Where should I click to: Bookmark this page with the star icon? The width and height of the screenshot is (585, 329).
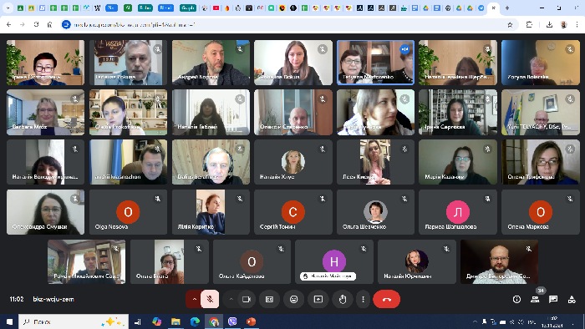pos(510,24)
